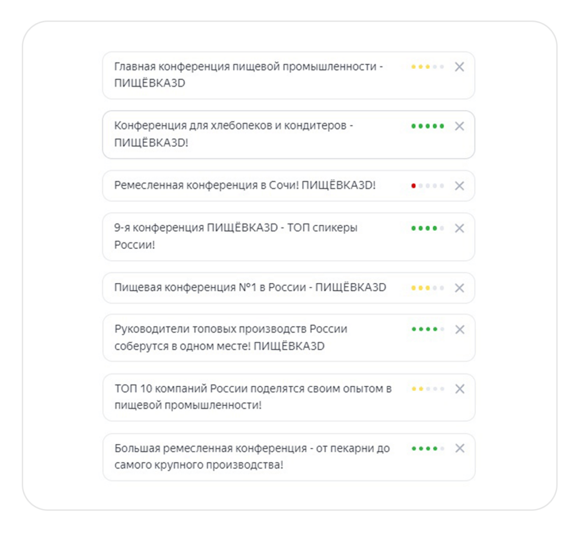Remove the 'Главная конференция пищевой промышленности' headline
Screen dimensions: 579x540
459,67
